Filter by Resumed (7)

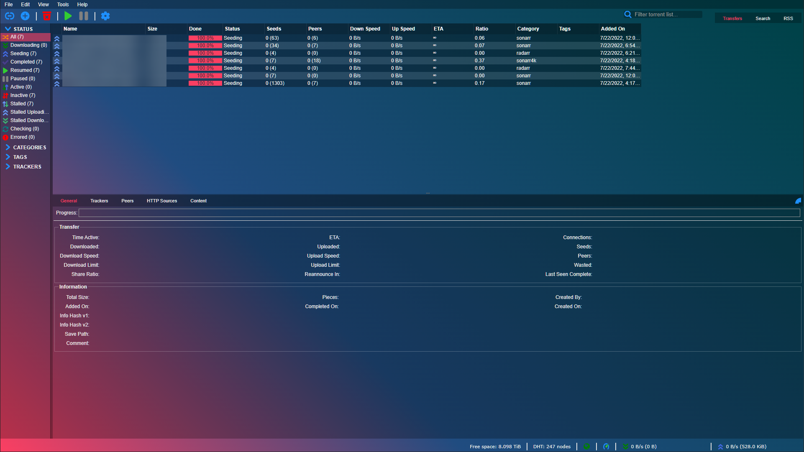coord(26,70)
